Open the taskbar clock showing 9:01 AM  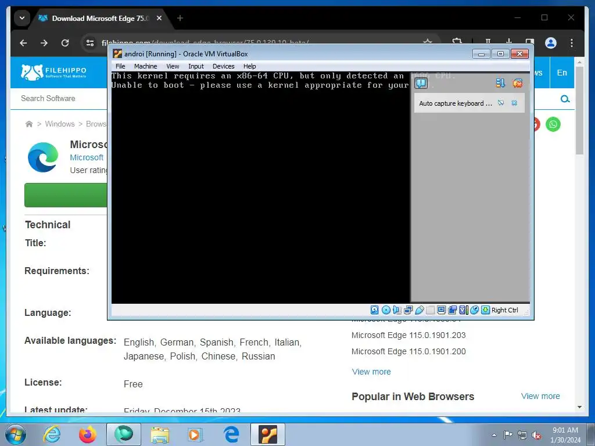coord(565,435)
